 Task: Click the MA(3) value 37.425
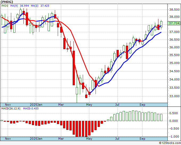point(45,6)
